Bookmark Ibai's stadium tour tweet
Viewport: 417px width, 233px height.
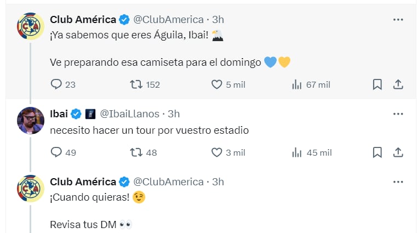pos(377,152)
